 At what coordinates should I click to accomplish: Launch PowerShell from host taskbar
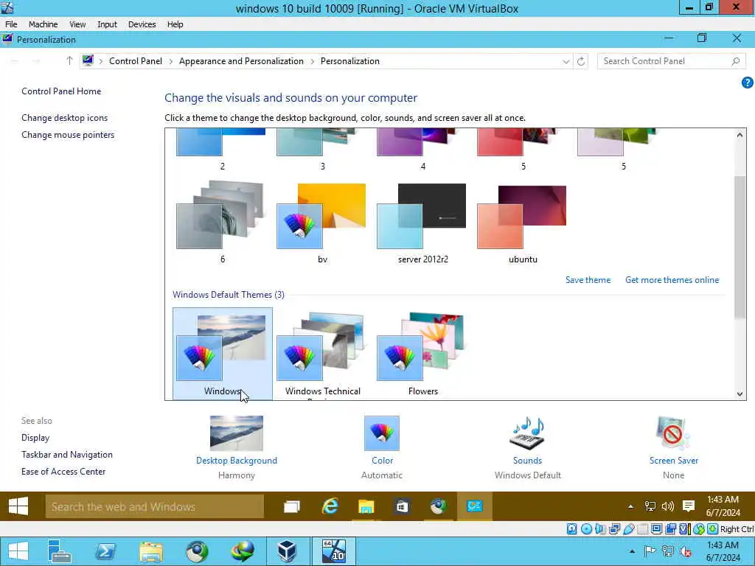(x=105, y=551)
